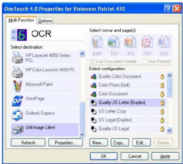Click the Apply button
This screenshot has width=183, height=164.
(x=165, y=156)
